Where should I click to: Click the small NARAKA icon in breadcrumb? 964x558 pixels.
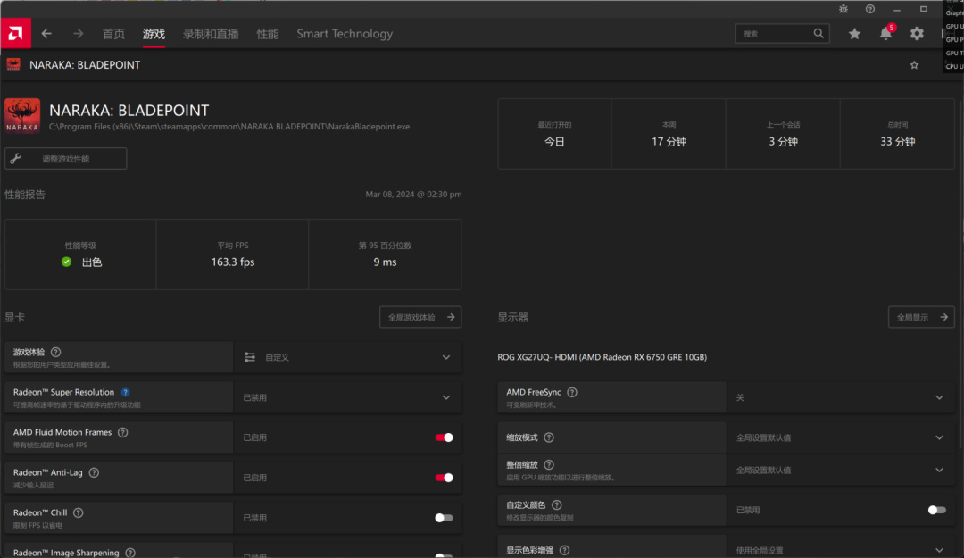click(x=12, y=64)
